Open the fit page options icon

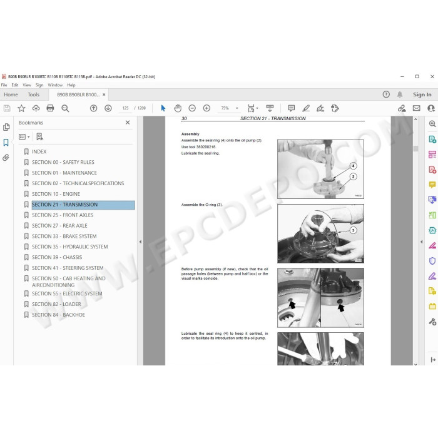253,108
